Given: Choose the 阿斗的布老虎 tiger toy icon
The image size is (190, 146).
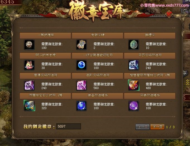Looking at the screenshot, I should coord(29,65).
